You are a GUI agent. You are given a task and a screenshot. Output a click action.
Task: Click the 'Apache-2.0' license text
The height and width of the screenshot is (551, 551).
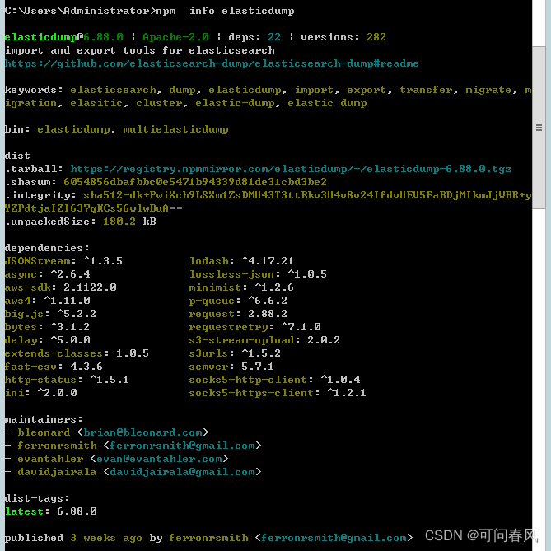175,37
